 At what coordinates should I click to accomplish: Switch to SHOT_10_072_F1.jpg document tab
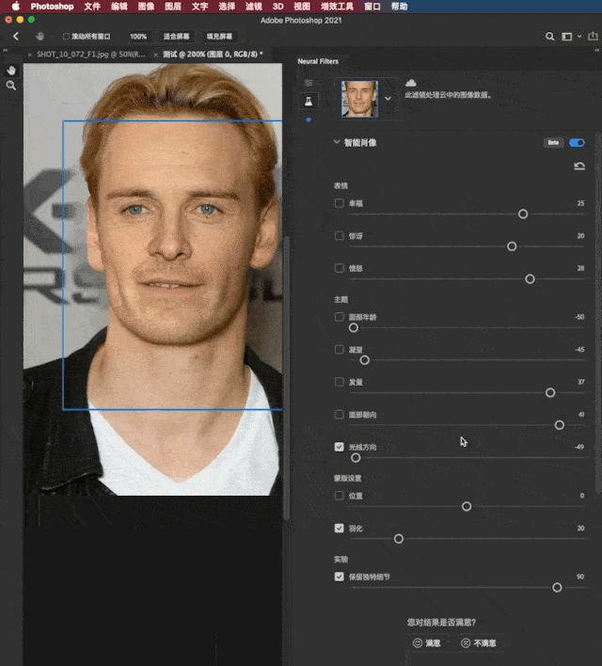(90, 55)
